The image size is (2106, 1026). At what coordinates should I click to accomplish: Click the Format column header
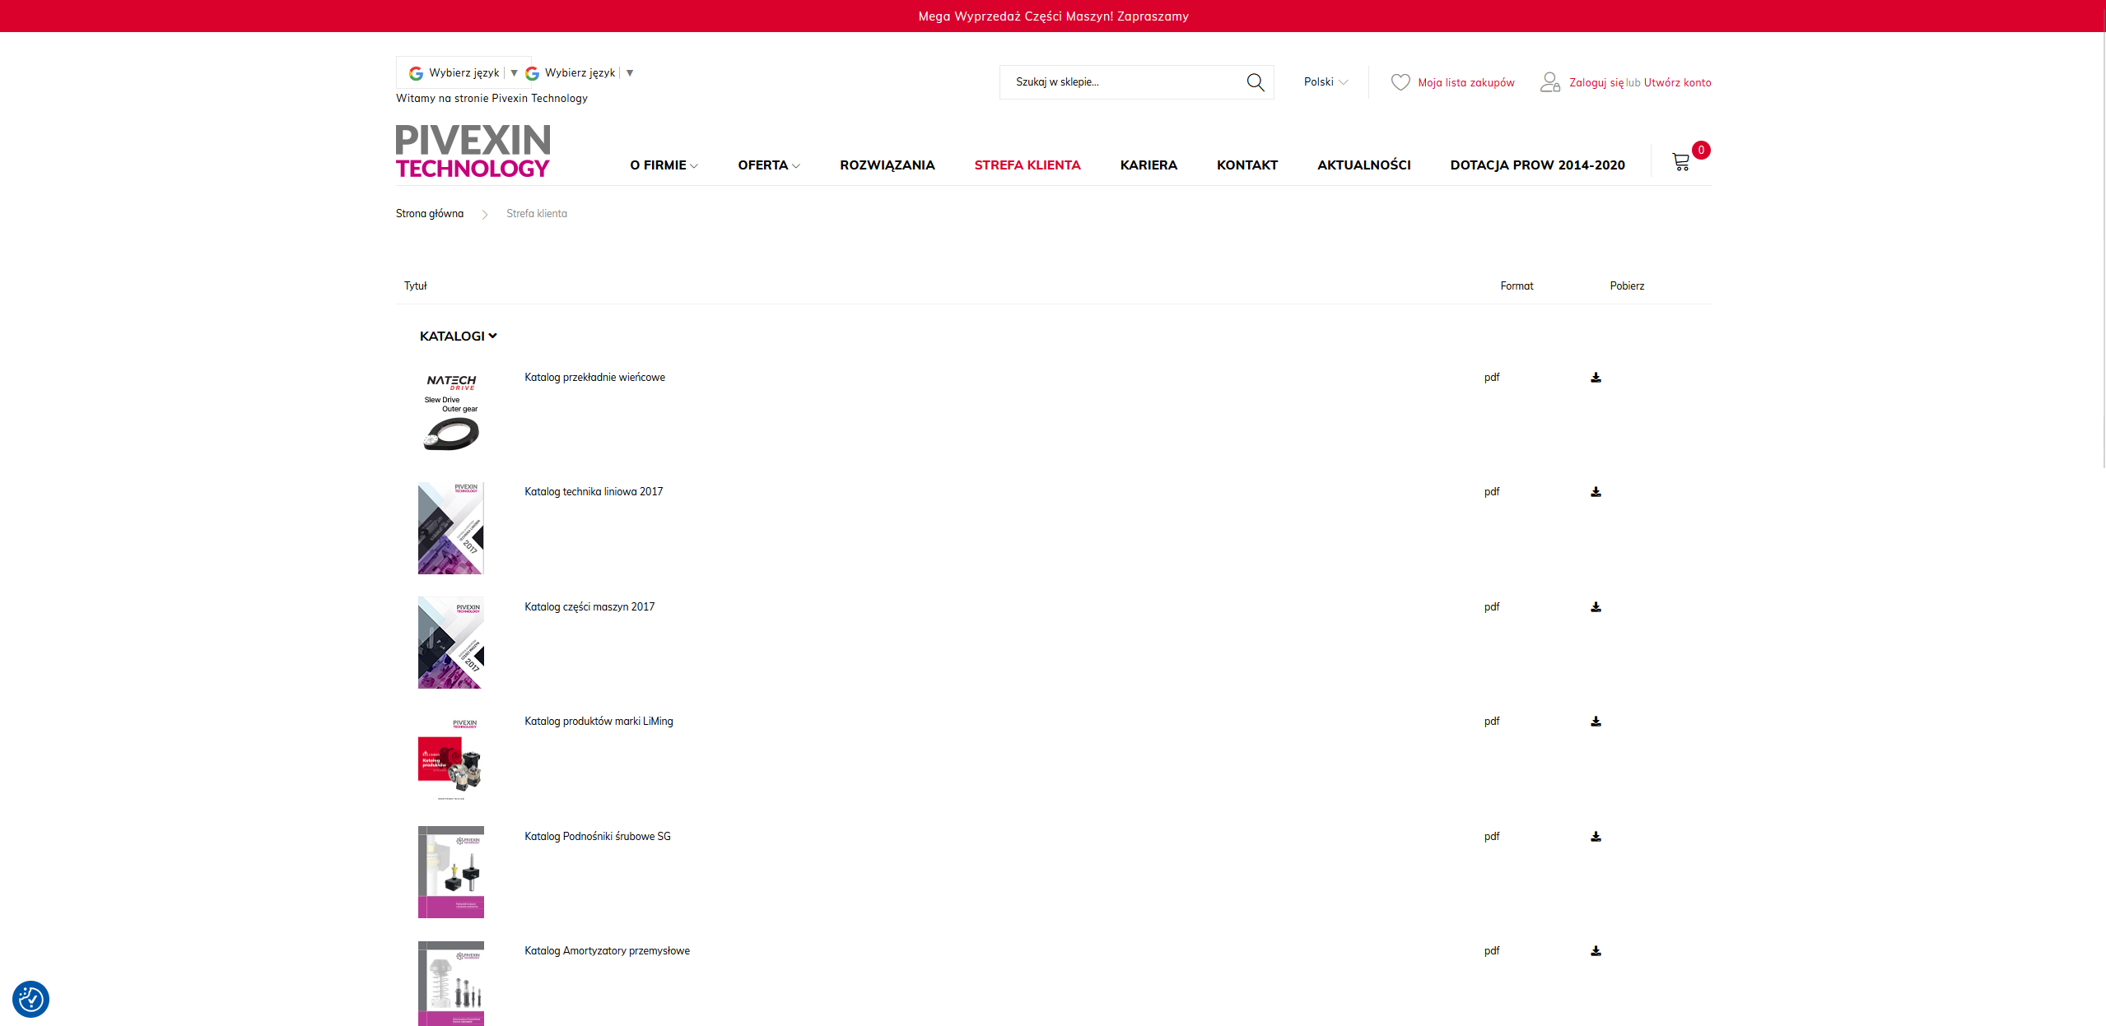[1517, 286]
